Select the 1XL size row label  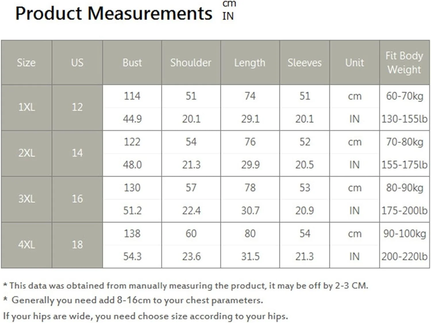pyautogui.click(x=26, y=107)
